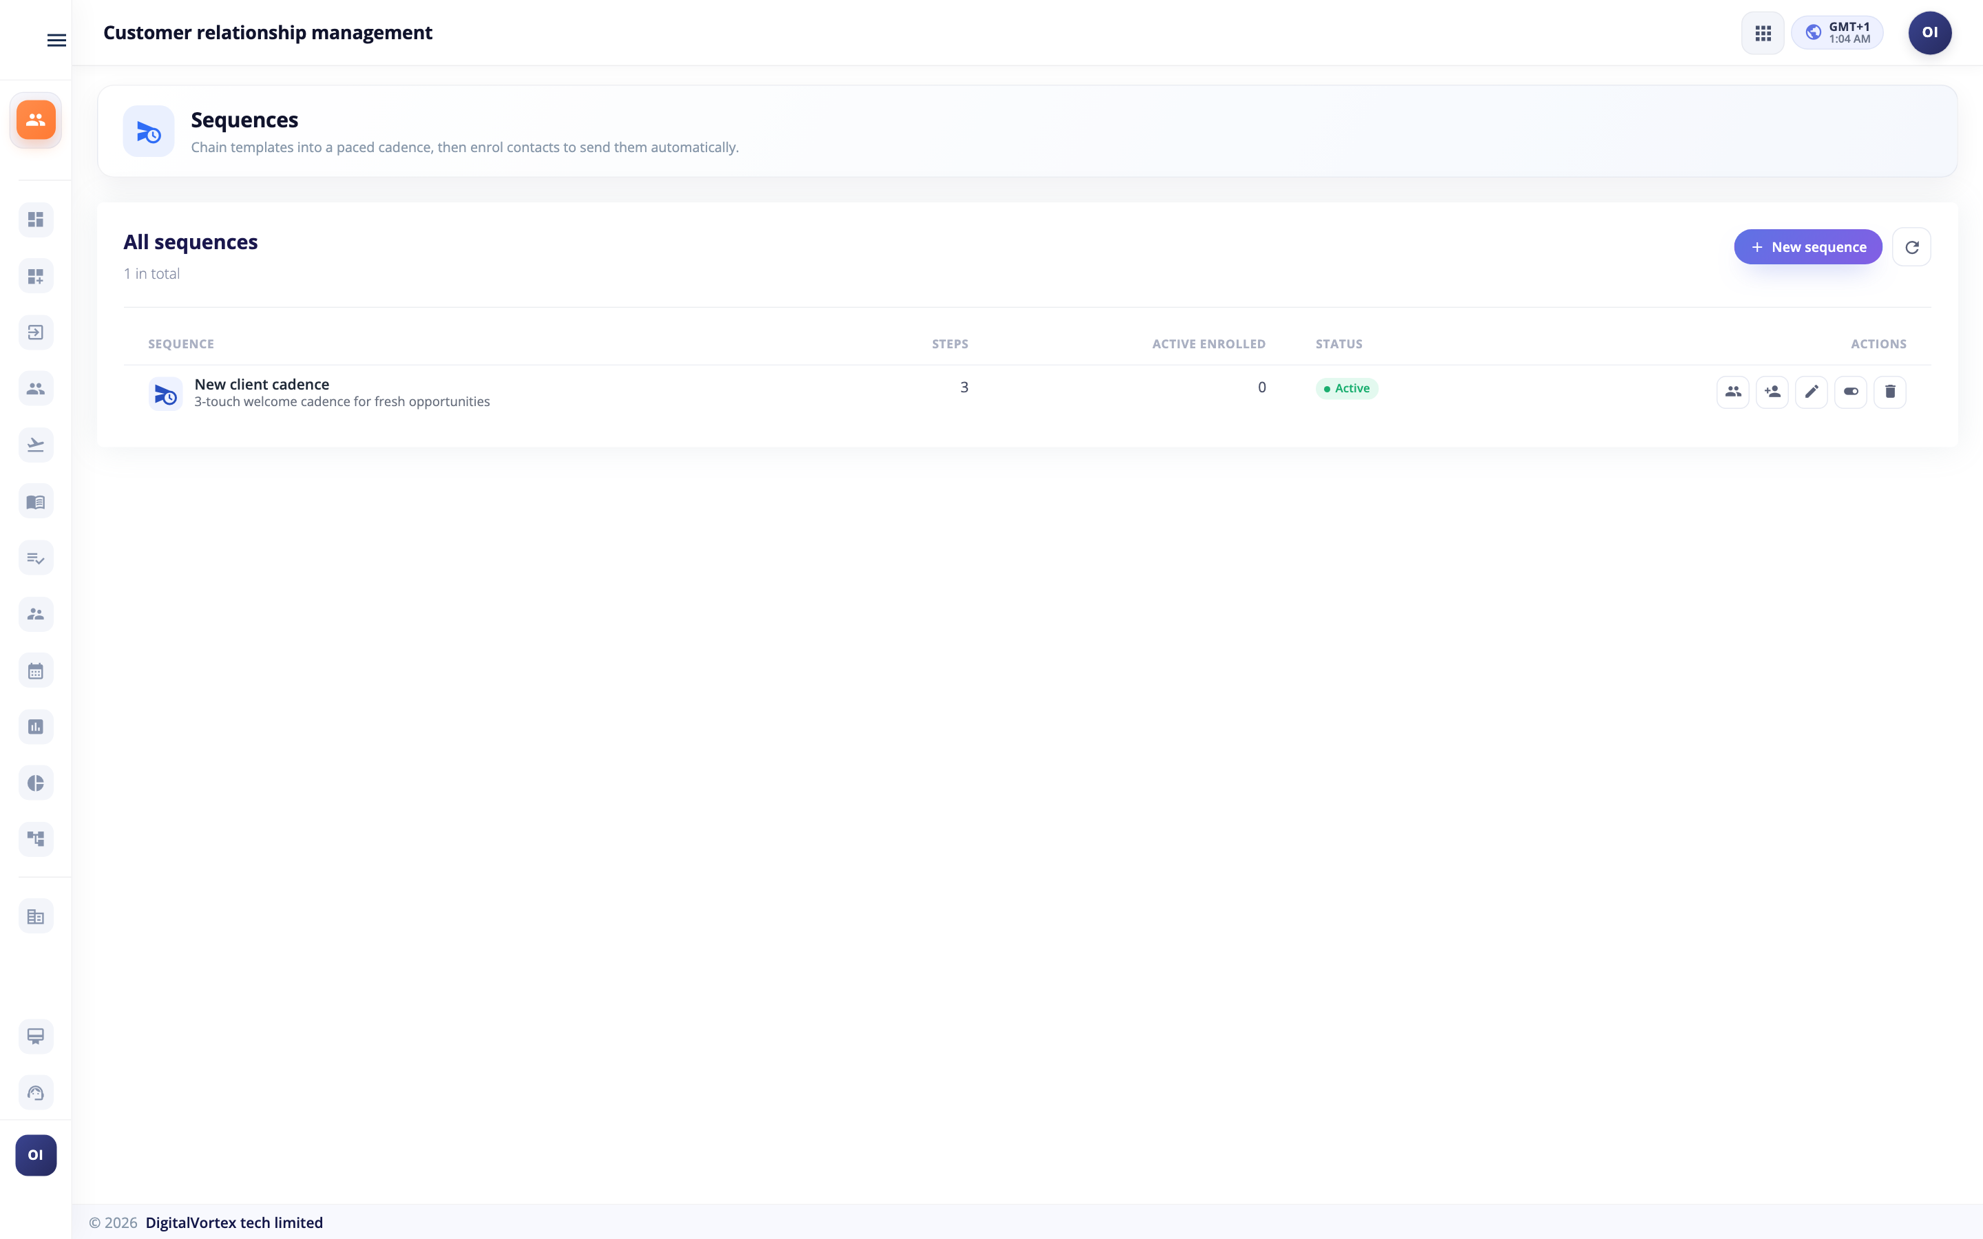Viewport: 1983px width, 1239px height.
Task: Click the Sequences page header icon
Action: [148, 131]
